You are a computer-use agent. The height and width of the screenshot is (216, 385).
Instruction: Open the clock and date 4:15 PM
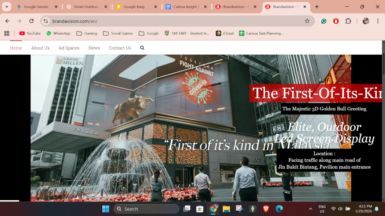pos(364,209)
